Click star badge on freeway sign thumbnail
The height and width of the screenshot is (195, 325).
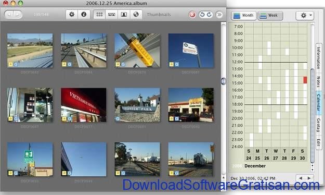pos(10,173)
